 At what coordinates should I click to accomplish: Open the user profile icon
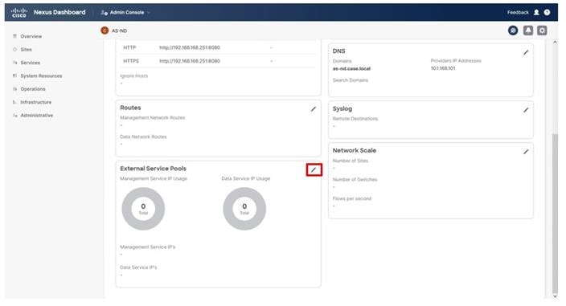(536, 12)
